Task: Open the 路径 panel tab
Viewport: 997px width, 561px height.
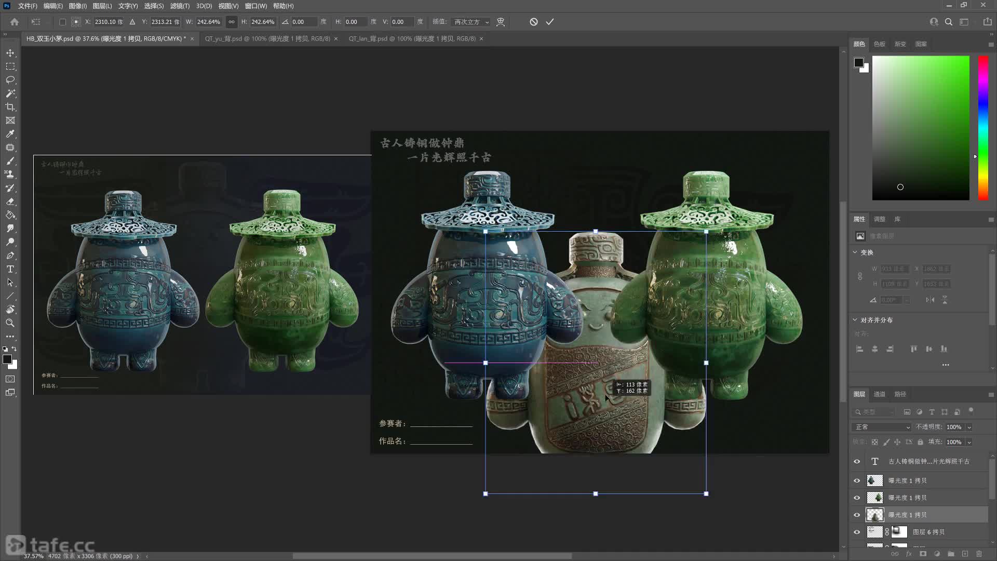Action: point(900,394)
